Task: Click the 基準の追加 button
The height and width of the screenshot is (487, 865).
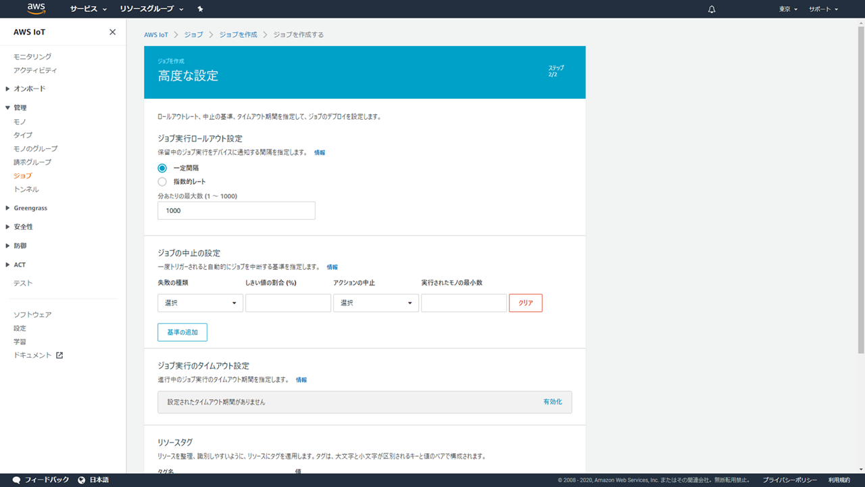Action: [x=182, y=332]
